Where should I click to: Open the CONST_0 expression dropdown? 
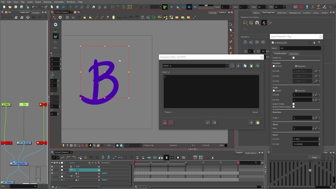click(227, 66)
